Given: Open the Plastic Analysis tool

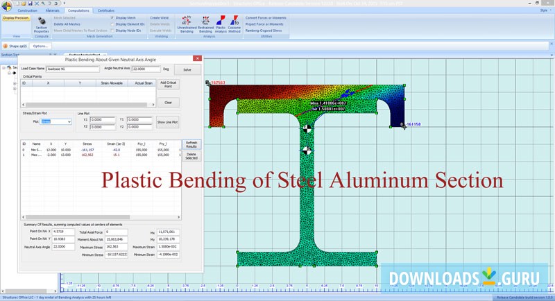Looking at the screenshot, I should (221, 24).
